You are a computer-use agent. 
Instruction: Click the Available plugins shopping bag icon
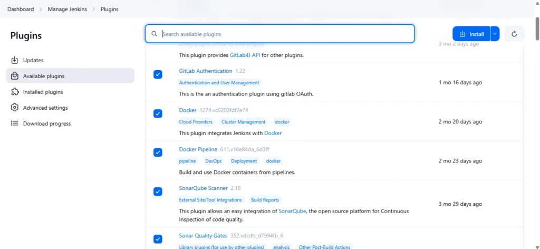(15, 76)
